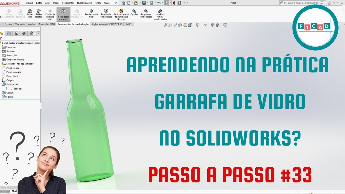Open Folha de prova de iluminação de cena
The width and height of the screenshot is (345, 194).
pos(121,15)
